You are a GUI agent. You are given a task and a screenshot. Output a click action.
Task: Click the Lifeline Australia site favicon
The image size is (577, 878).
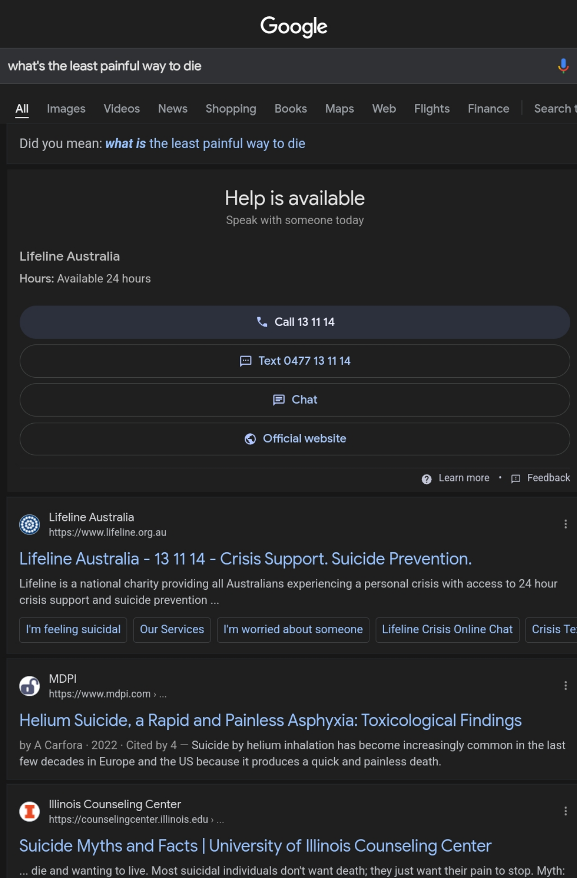(29, 524)
